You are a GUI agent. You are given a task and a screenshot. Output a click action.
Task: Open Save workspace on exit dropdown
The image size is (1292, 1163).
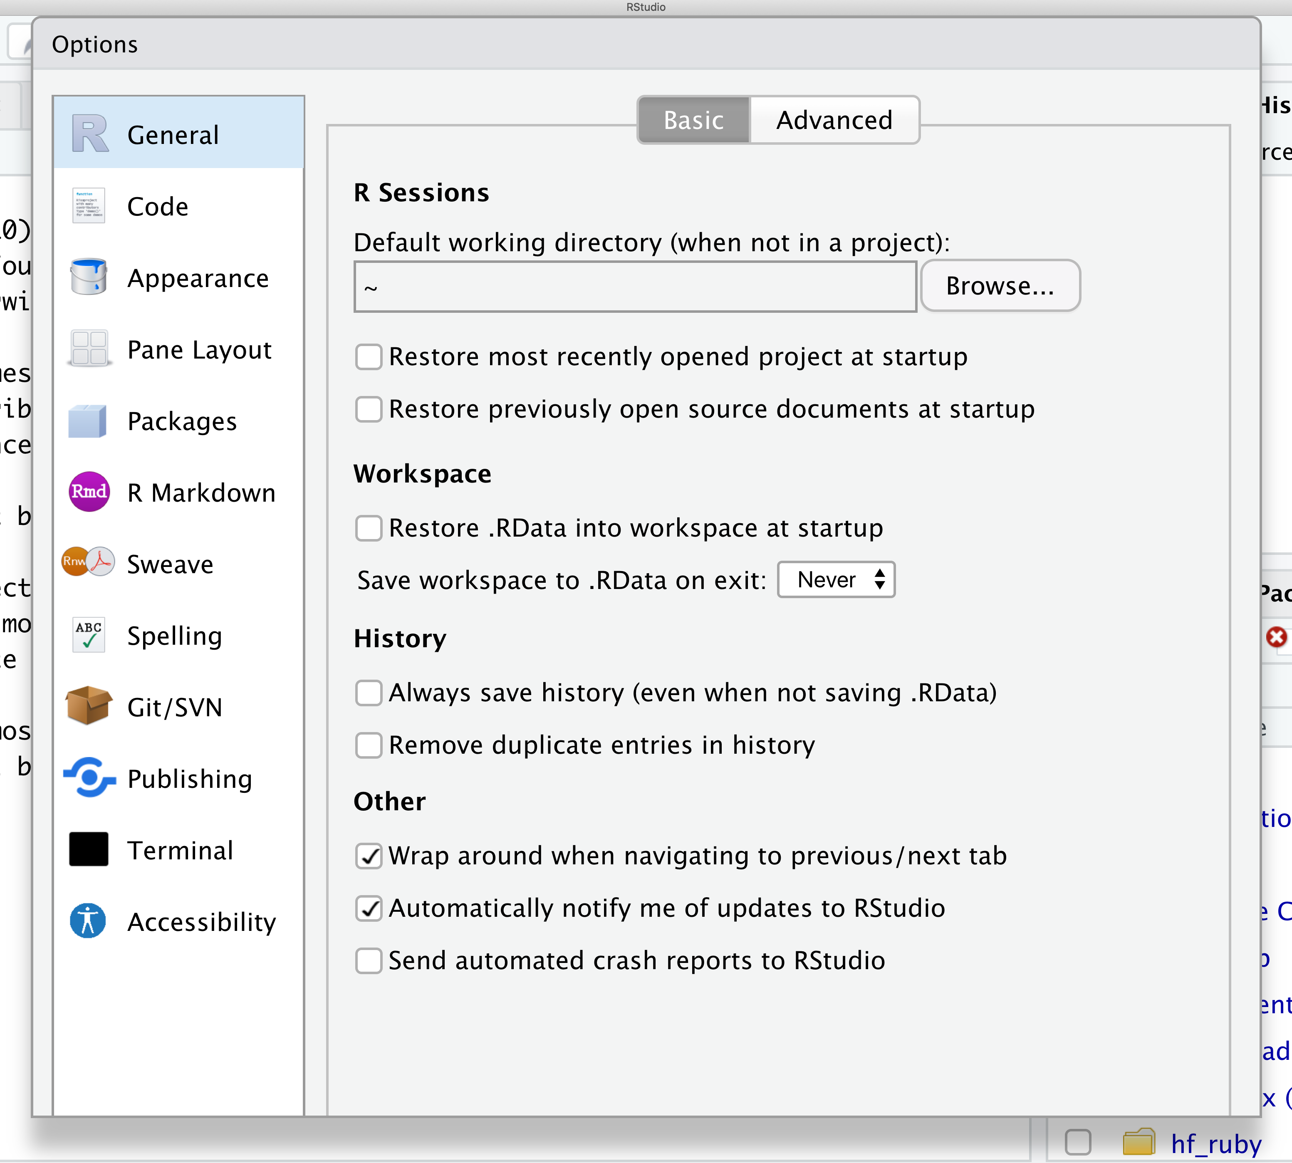coord(836,580)
